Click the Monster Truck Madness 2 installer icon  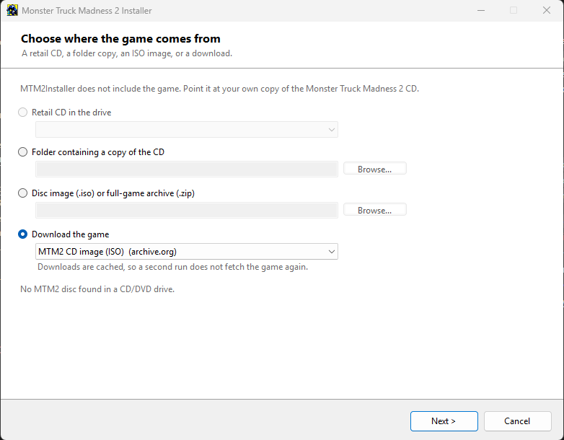coord(12,10)
